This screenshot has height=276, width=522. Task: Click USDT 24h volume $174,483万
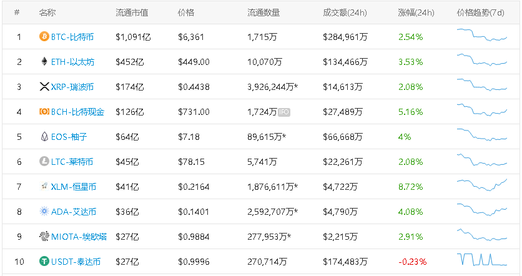point(345,262)
